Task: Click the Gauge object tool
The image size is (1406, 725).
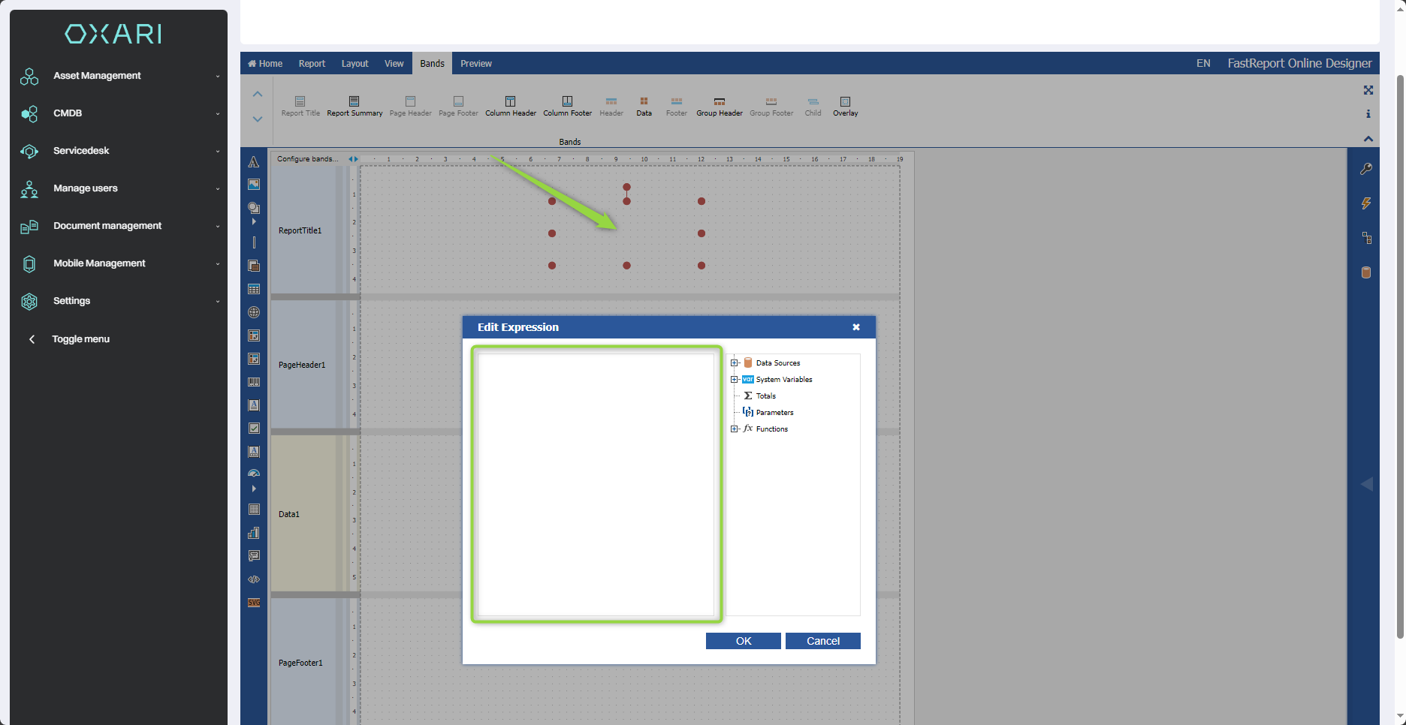Action: tap(254, 474)
